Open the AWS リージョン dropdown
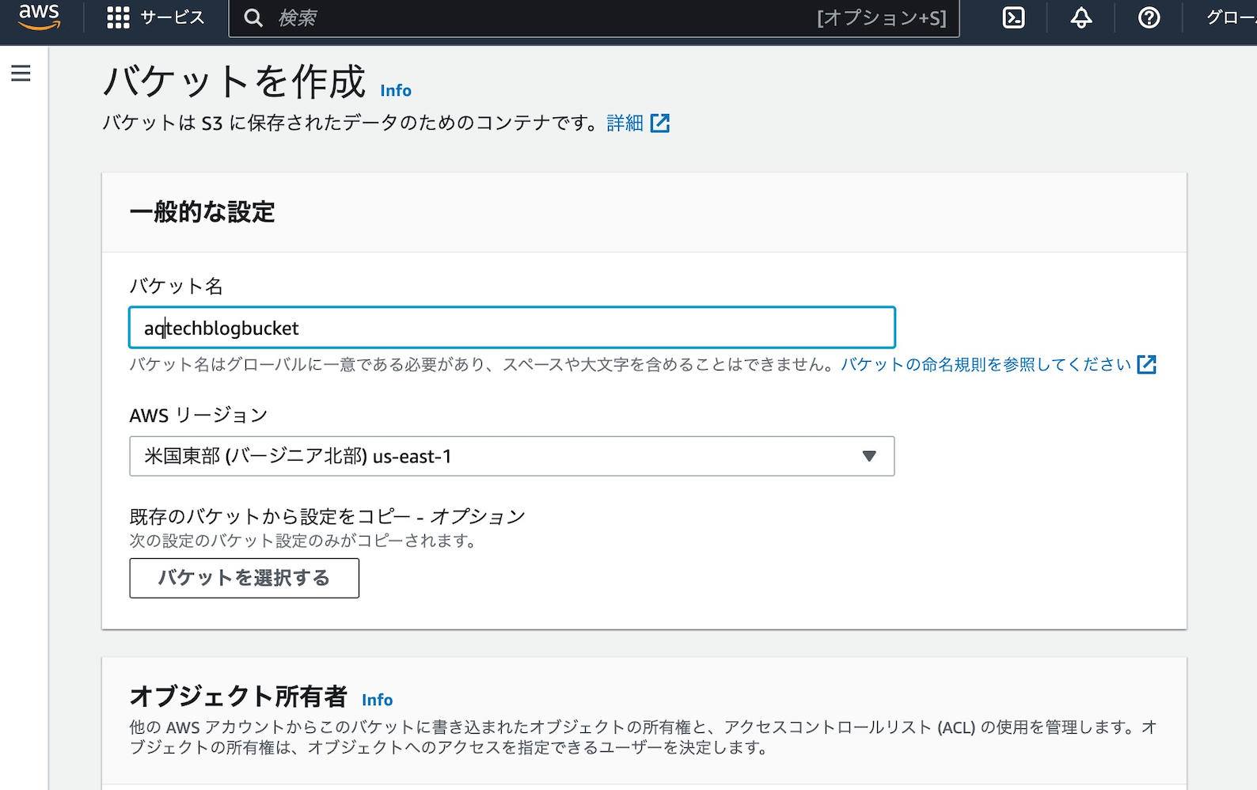Viewport: 1257px width, 790px height. 512,456
